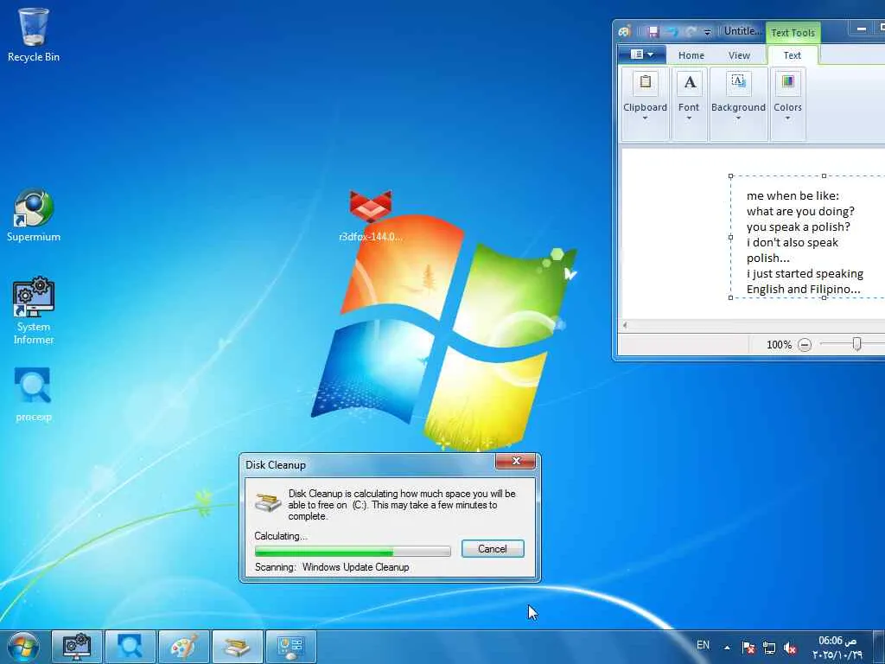Click the Disk Cleanup drive icon in dialog
Image resolution: width=885 pixels, height=664 pixels.
click(268, 501)
